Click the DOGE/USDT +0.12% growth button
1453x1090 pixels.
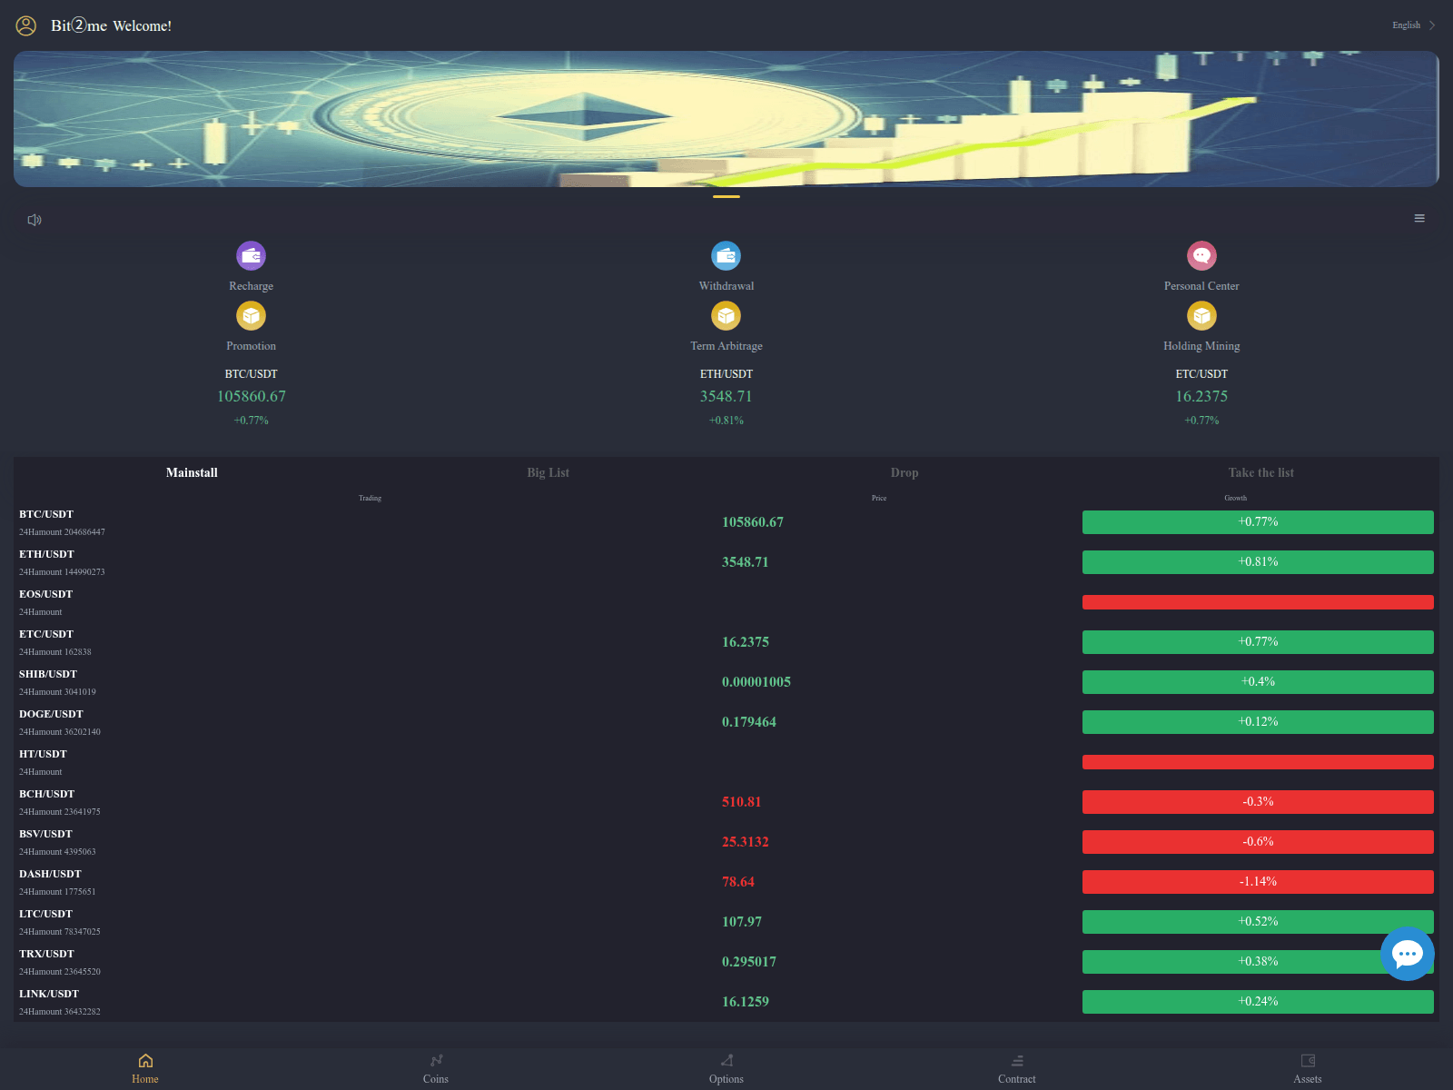[1258, 722]
